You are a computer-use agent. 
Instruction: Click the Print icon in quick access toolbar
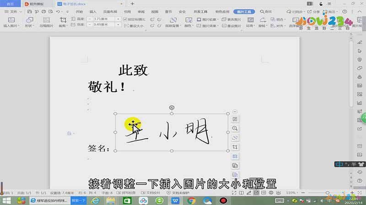[43, 11]
